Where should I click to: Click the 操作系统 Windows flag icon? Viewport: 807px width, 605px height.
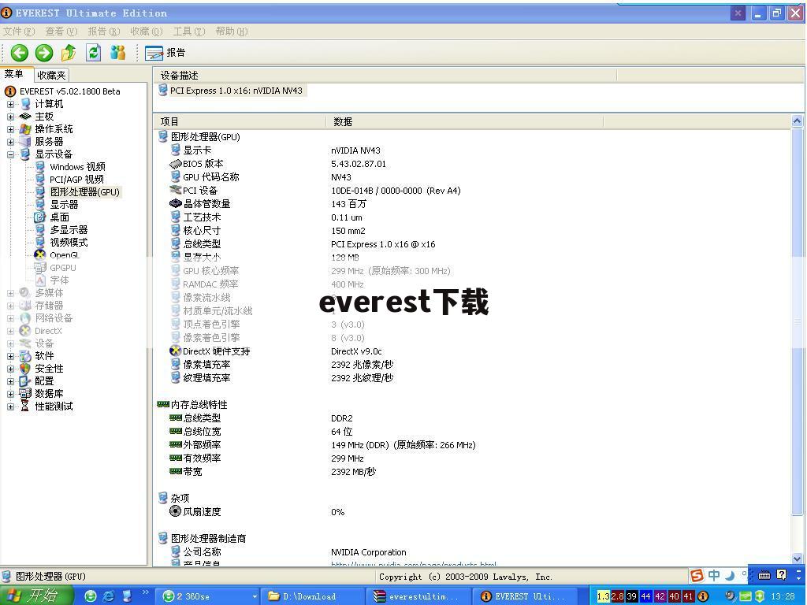pyautogui.click(x=24, y=129)
